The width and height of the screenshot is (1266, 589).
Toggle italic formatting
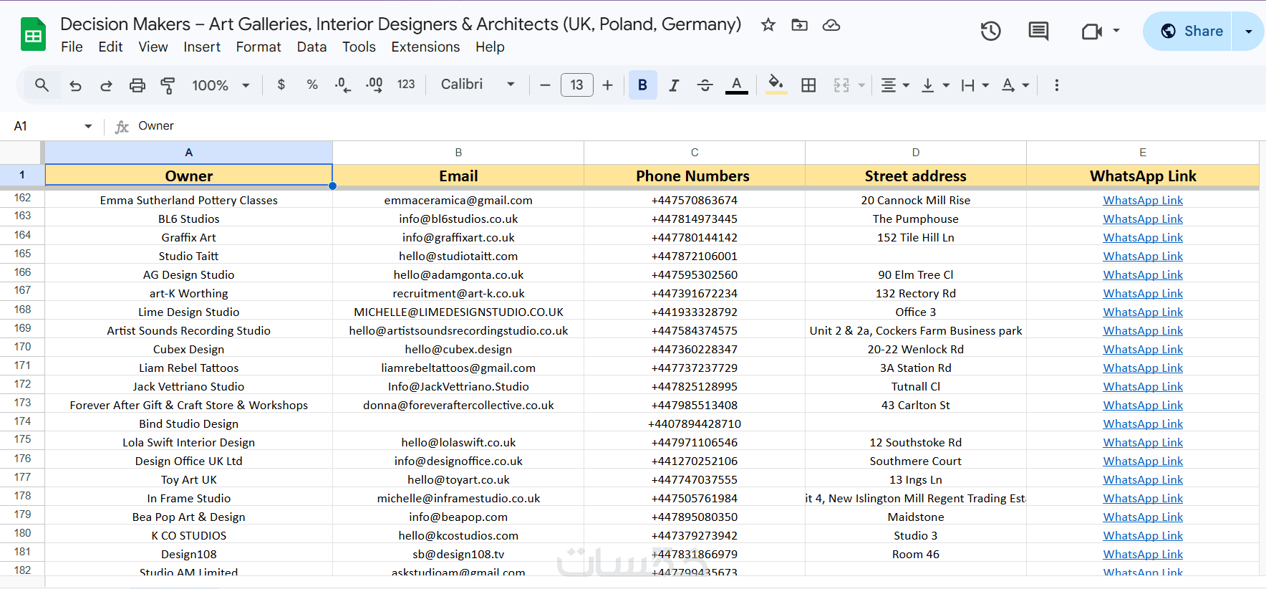click(674, 85)
